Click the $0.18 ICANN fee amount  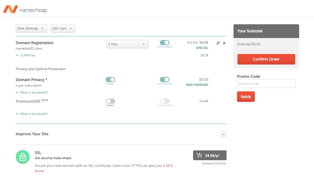[204, 55]
